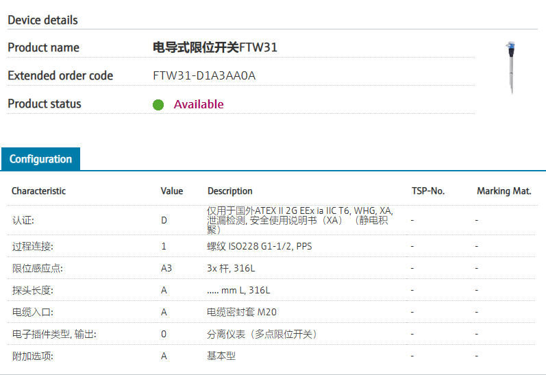Click the green Available status indicator dot
The image size is (546, 375).
click(158, 105)
